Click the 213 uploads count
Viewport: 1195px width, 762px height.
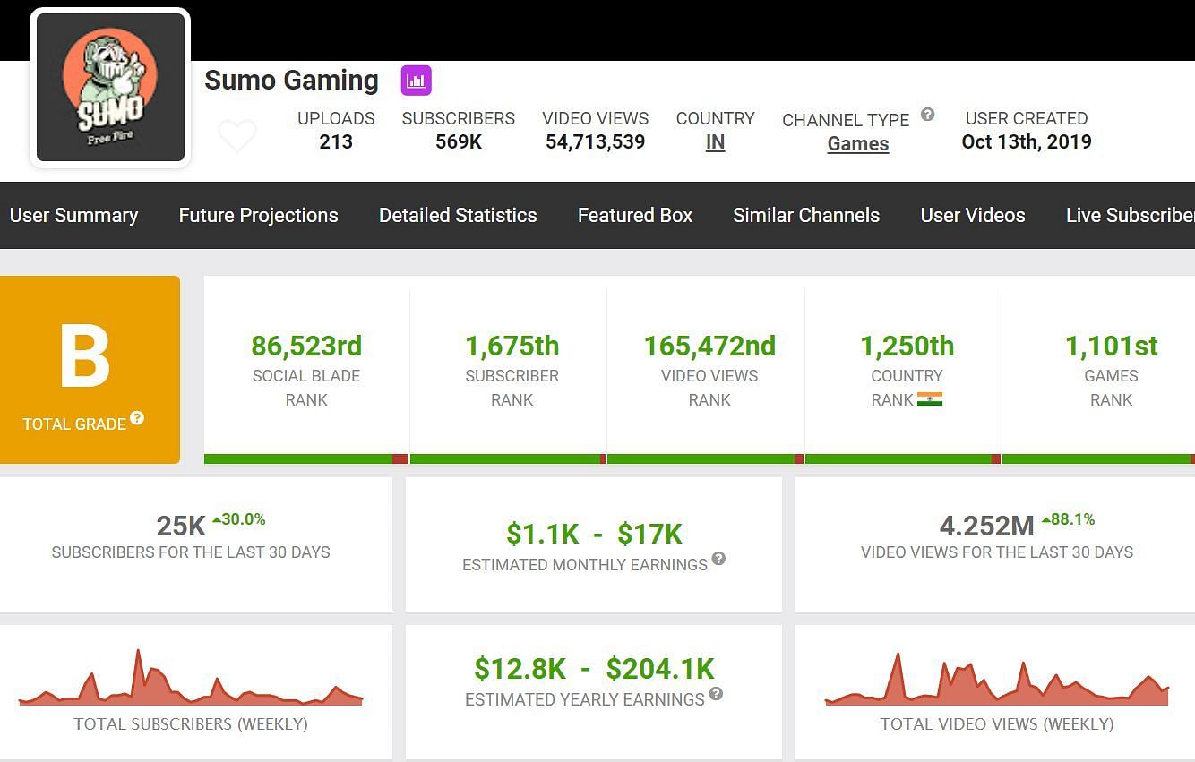(336, 141)
